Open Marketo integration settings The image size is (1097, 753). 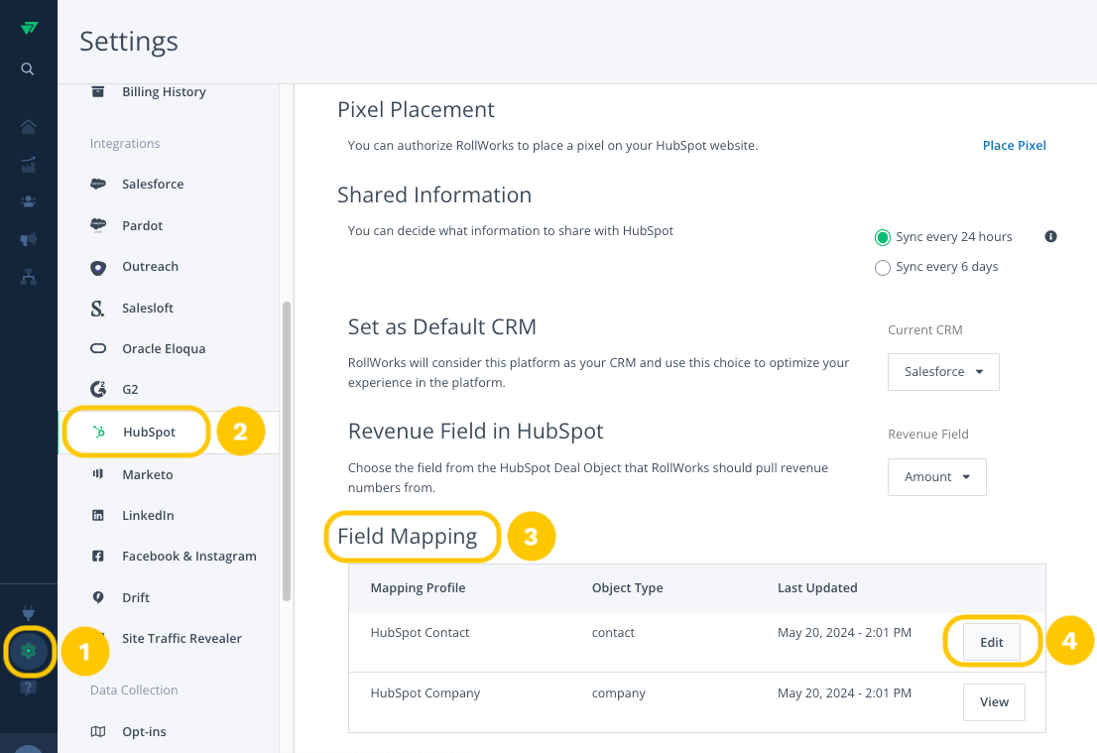pos(147,474)
